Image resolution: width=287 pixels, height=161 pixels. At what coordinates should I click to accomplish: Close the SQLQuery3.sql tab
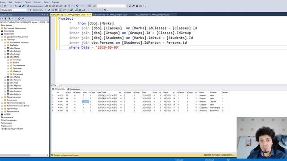tap(91, 15)
